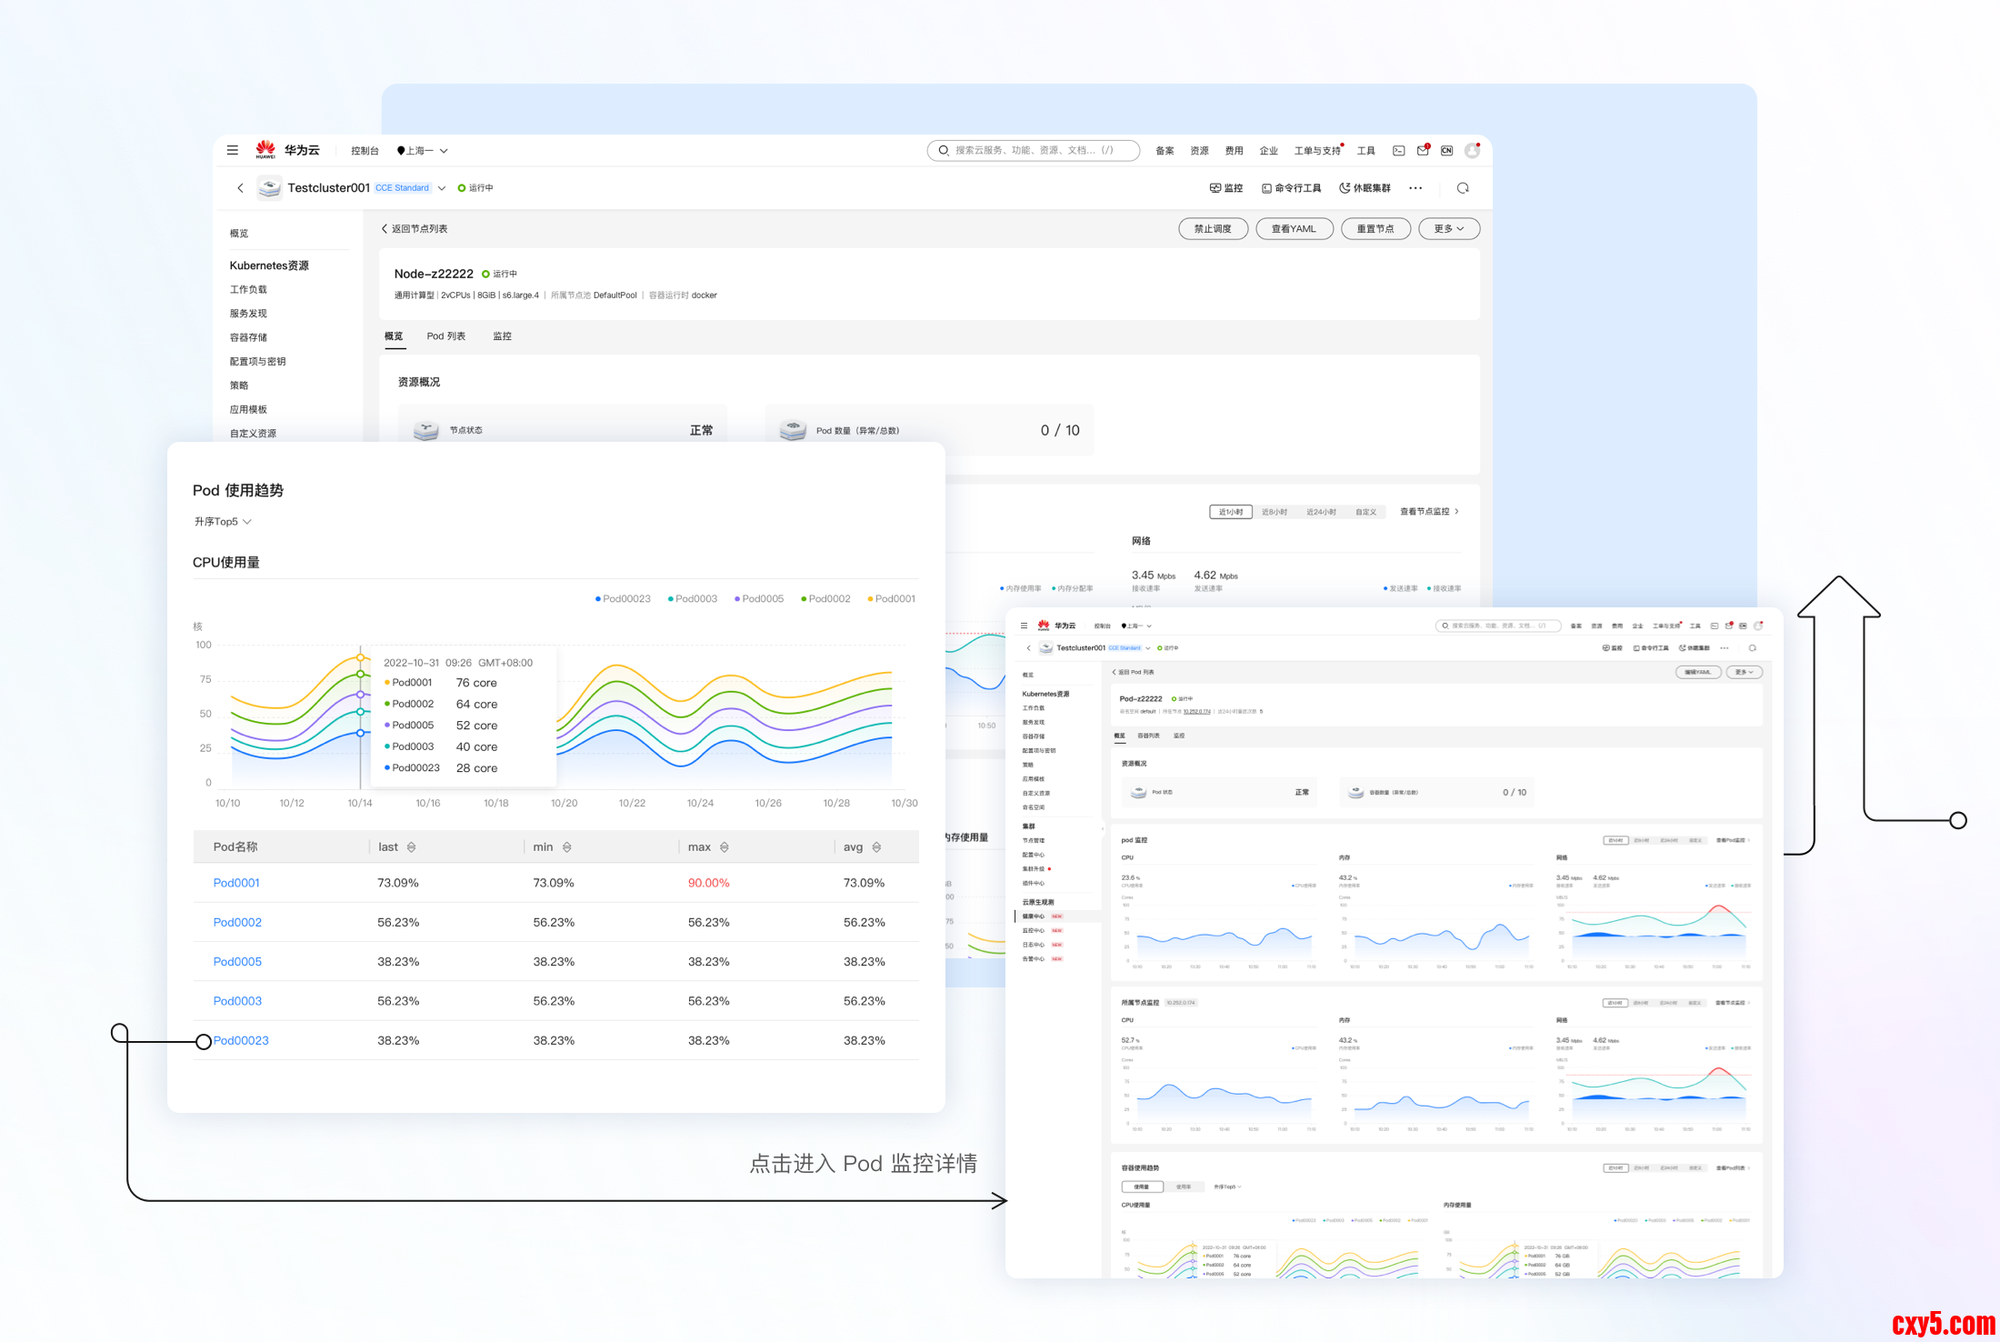Open the mail notification icon in top bar
The height and width of the screenshot is (1342, 2000).
[x=1423, y=150]
